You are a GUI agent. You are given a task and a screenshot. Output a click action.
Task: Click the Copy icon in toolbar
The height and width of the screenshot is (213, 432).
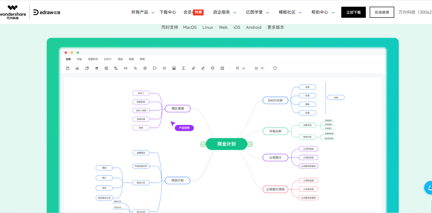(x=87, y=68)
